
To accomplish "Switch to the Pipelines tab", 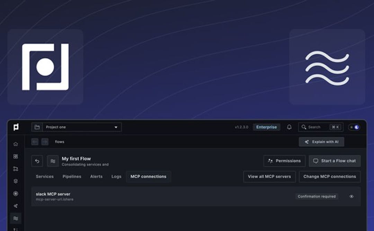I will click(x=72, y=177).
